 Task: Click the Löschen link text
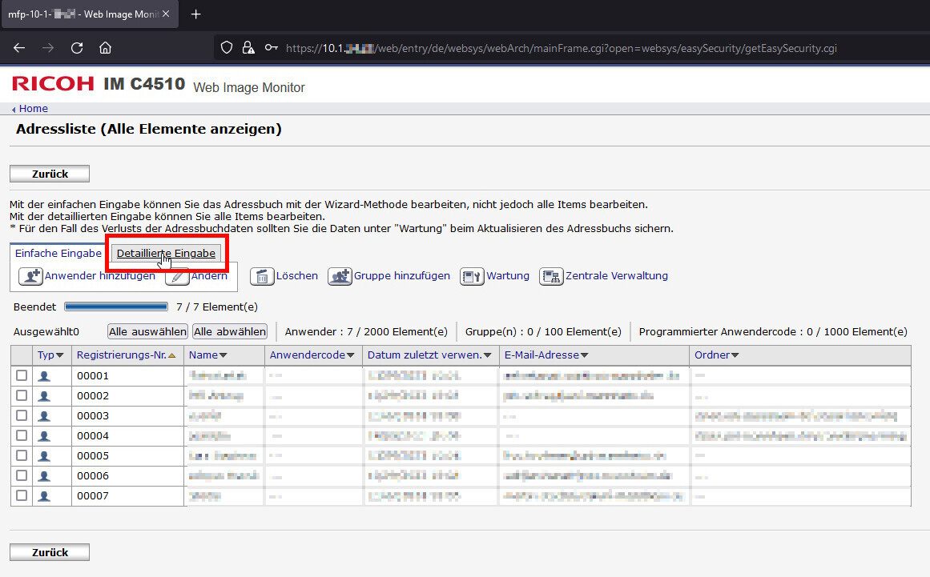coord(297,275)
